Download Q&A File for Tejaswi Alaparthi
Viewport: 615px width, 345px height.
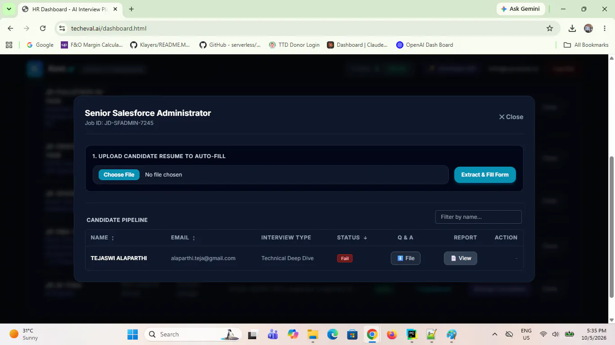click(405, 258)
